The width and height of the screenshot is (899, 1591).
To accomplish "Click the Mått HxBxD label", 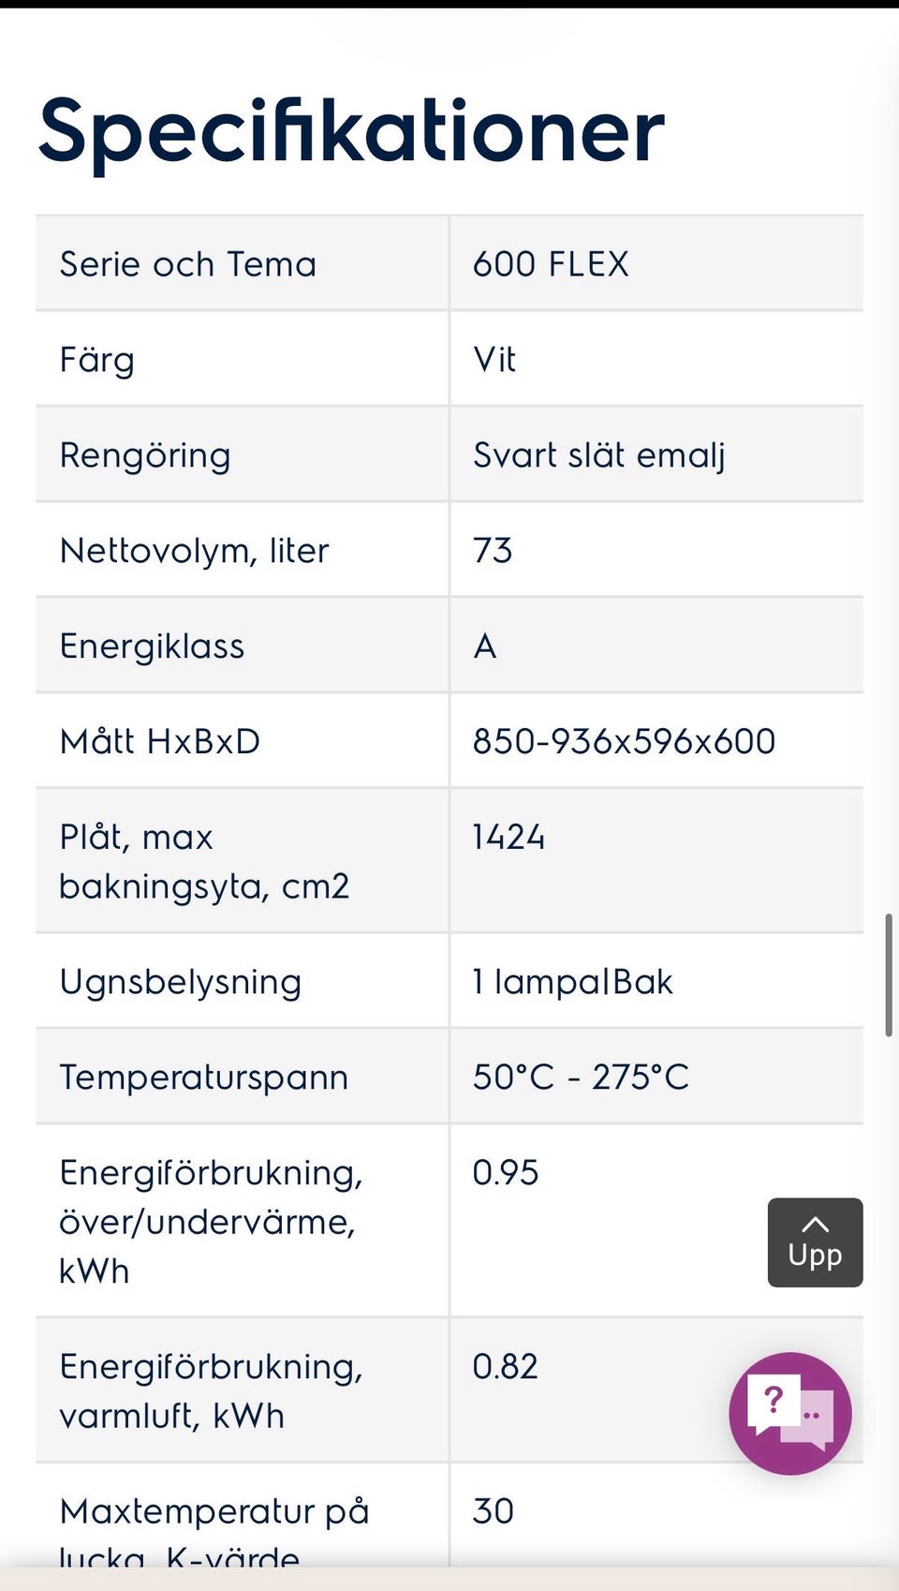I will pyautogui.click(x=160, y=742).
